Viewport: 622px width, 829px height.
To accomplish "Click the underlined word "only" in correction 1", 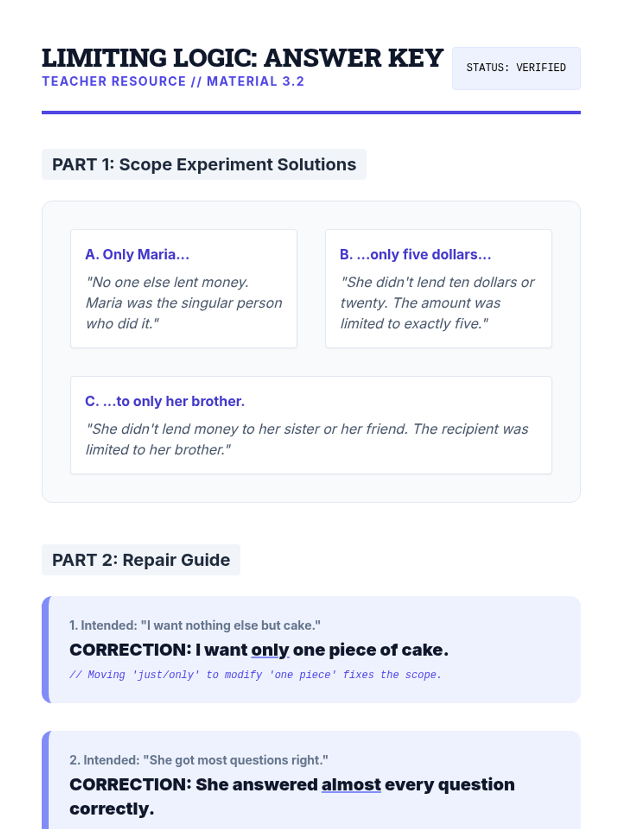I will [270, 650].
